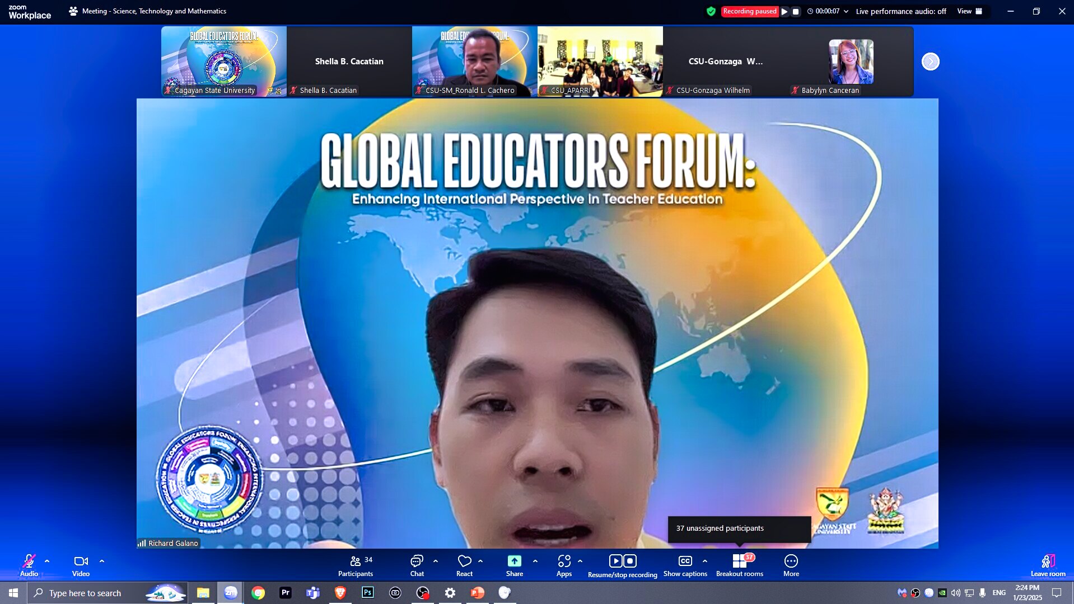This screenshot has width=1074, height=604.
Task: Toggle Show captions CC button
Action: pyautogui.click(x=685, y=565)
